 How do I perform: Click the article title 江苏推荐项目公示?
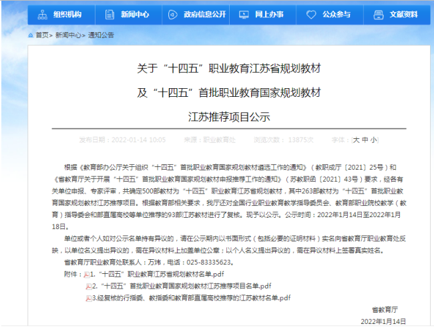coord(230,116)
